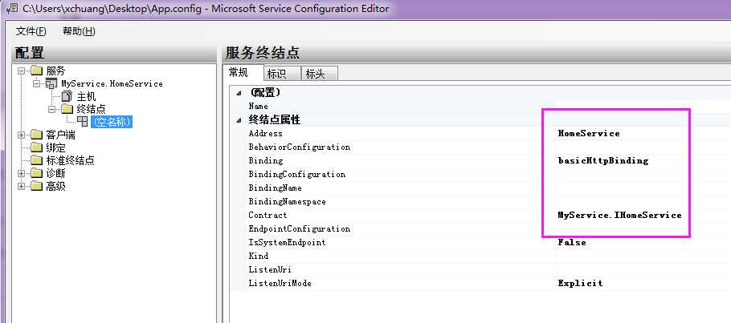
Task: Open the 帮助(H) menu
Action: click(x=79, y=31)
